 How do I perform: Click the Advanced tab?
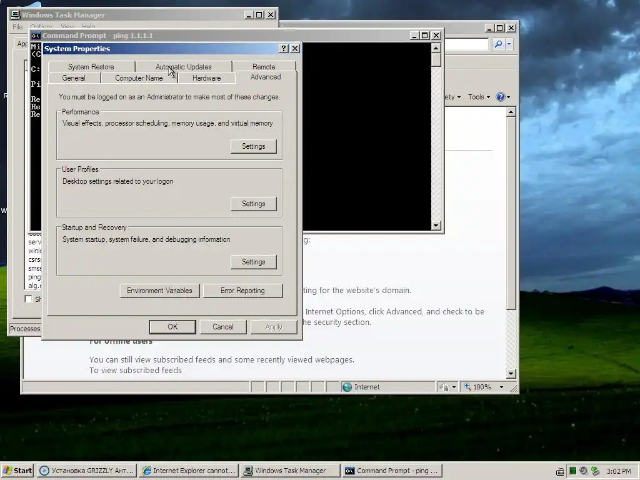tap(266, 77)
